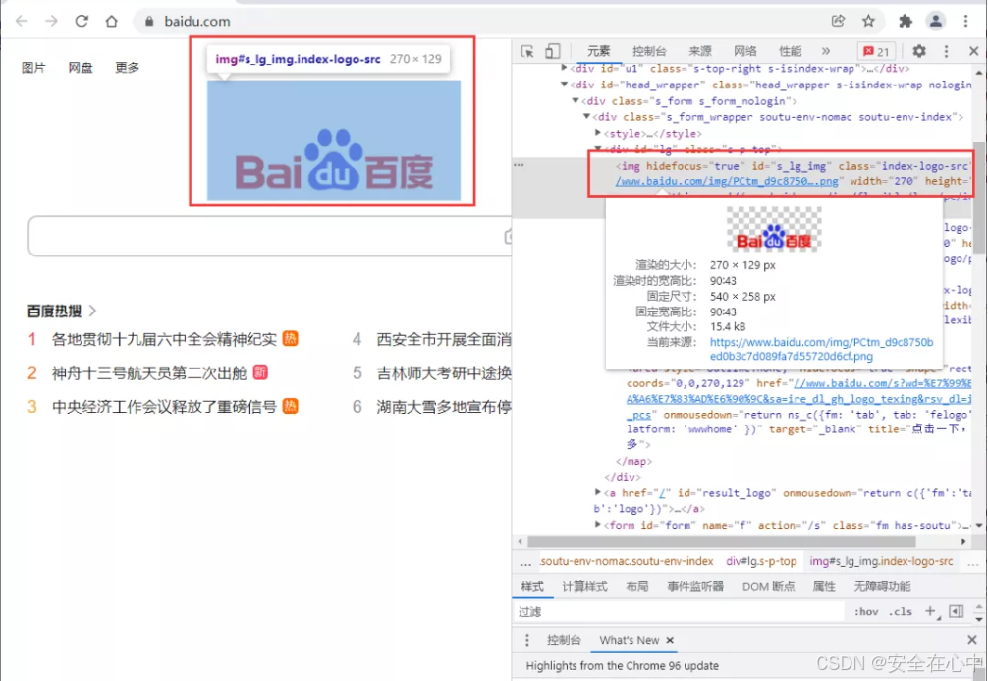The image size is (988, 681).
Task: Switch to the 元素 tab
Action: pos(599,51)
